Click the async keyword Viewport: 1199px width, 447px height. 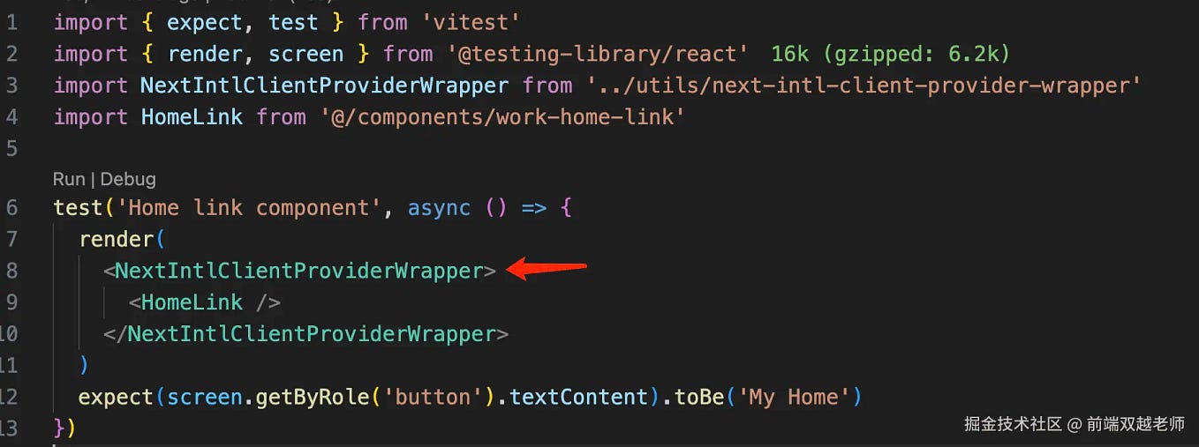439,208
